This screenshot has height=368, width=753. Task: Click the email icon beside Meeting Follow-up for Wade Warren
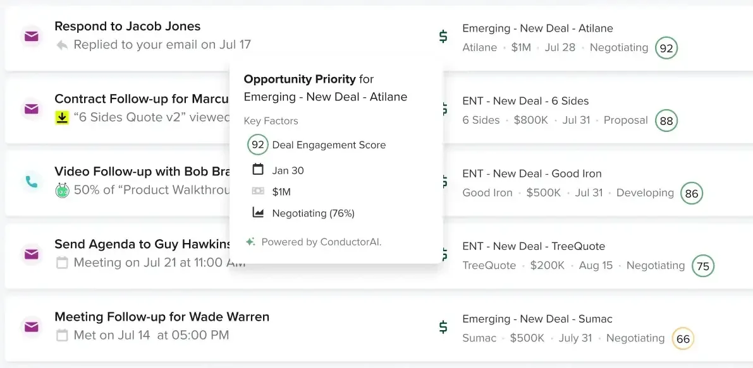pos(31,327)
